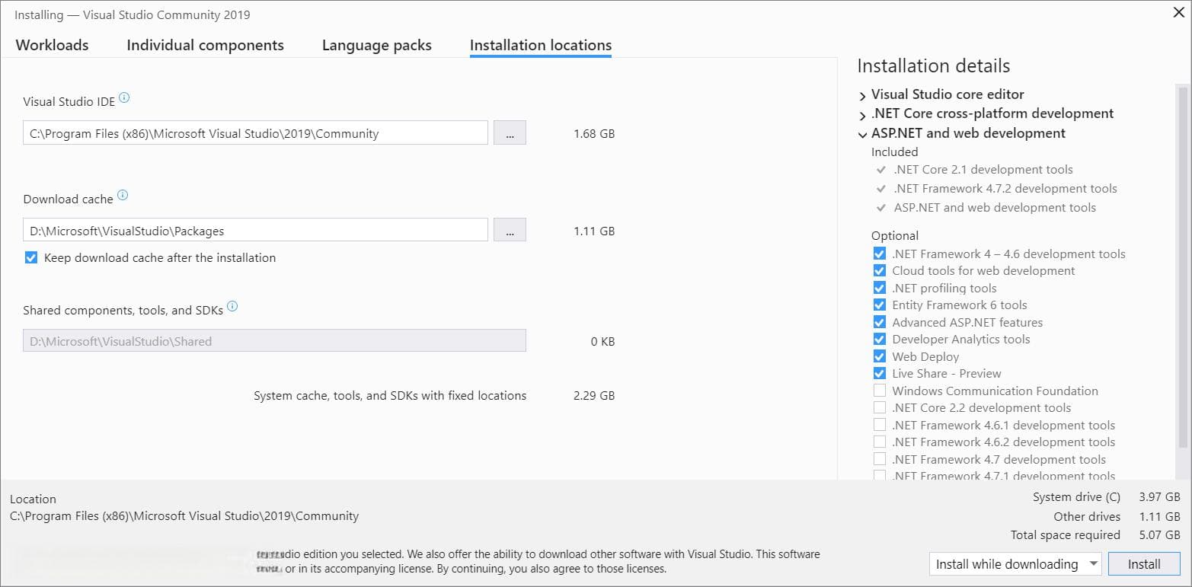Click the included ASP.NET and web development tools item

(994, 208)
